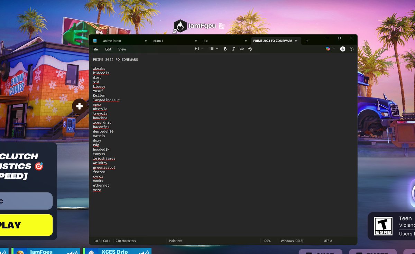This screenshot has width=415, height=254.
Task: Click the line bouchra
Action: click(x=100, y=118)
